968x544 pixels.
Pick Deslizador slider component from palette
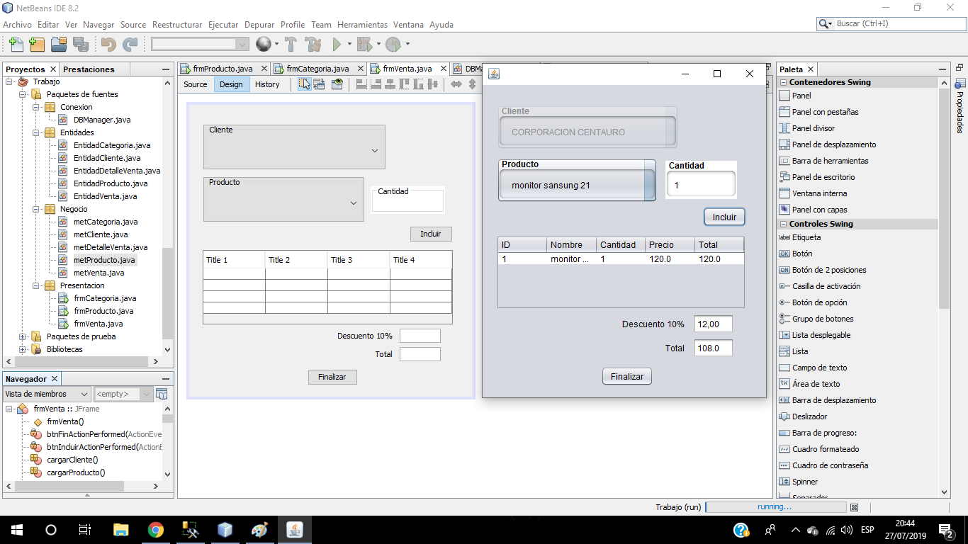(809, 416)
